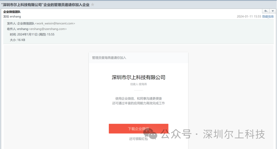Image resolution: width=277 pixels, height=149 pixels.
Task: Star this email using the subject star icon
Action: click(92, 4)
